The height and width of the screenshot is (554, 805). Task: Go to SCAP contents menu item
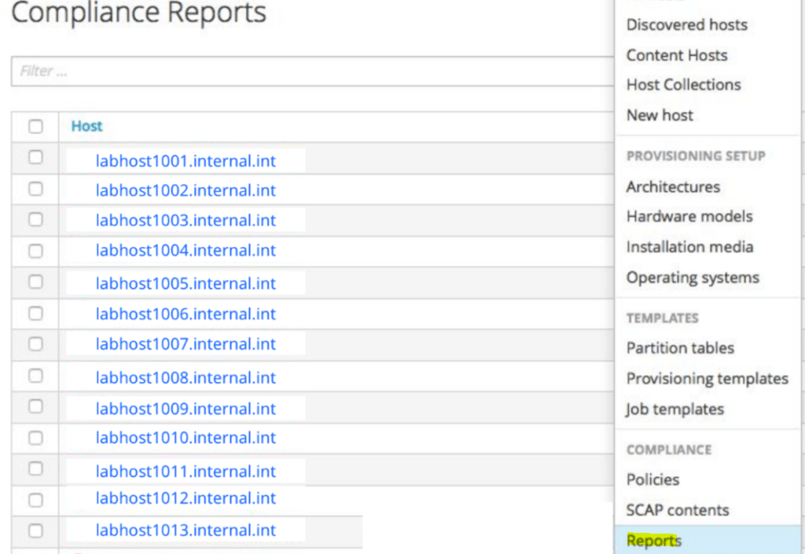point(677,510)
